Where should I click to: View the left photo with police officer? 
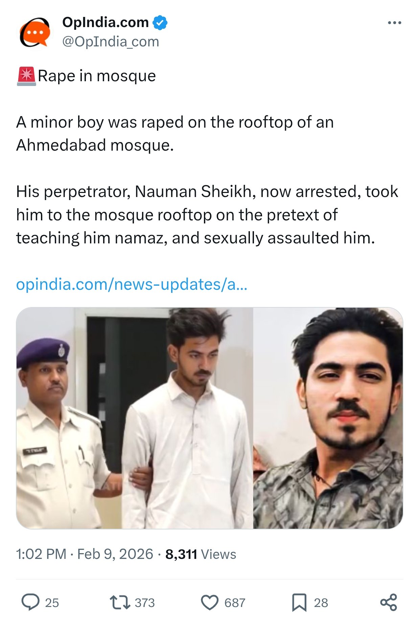tap(135, 418)
